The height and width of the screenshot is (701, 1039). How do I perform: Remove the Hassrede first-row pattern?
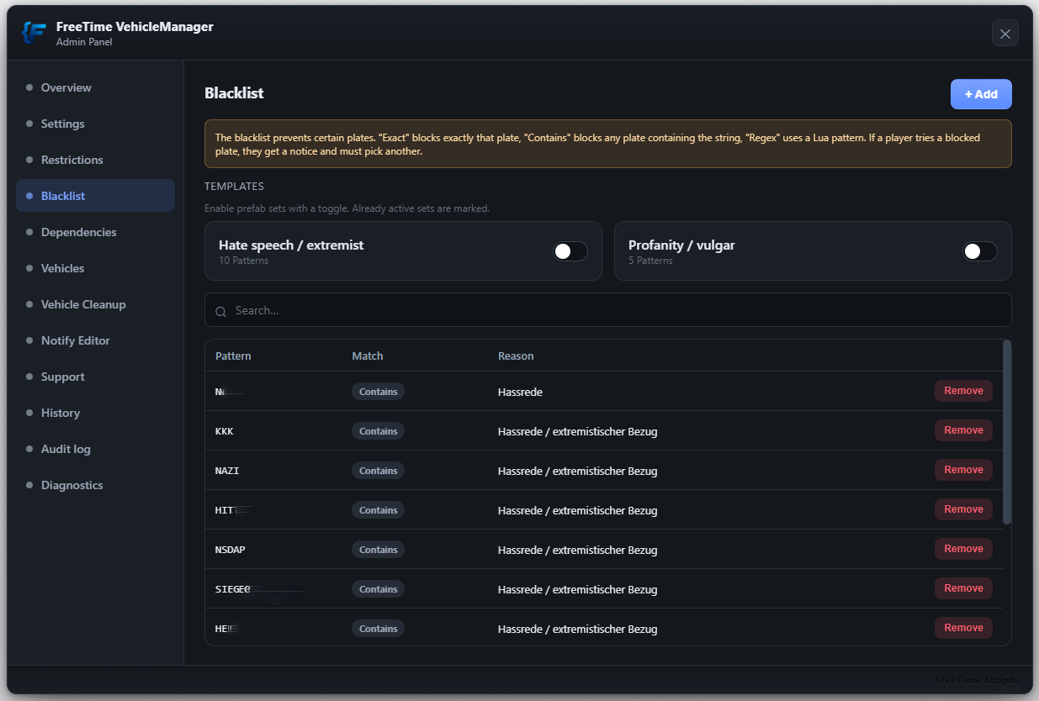[963, 391]
